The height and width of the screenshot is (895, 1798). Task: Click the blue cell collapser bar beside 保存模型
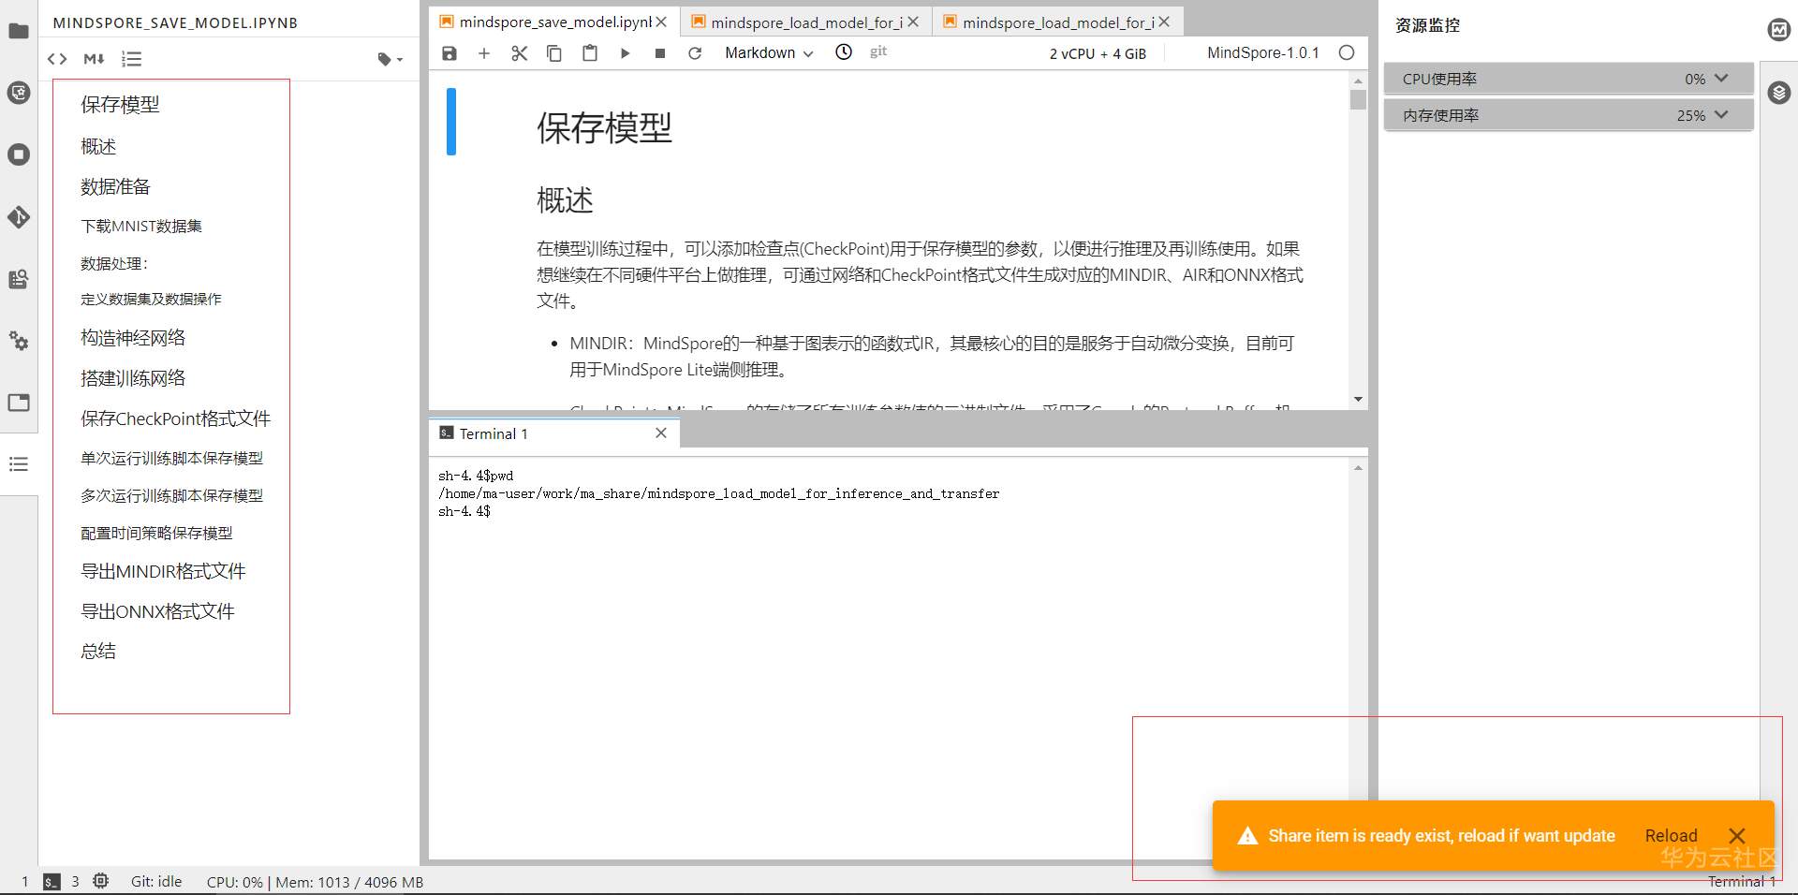[x=451, y=122]
